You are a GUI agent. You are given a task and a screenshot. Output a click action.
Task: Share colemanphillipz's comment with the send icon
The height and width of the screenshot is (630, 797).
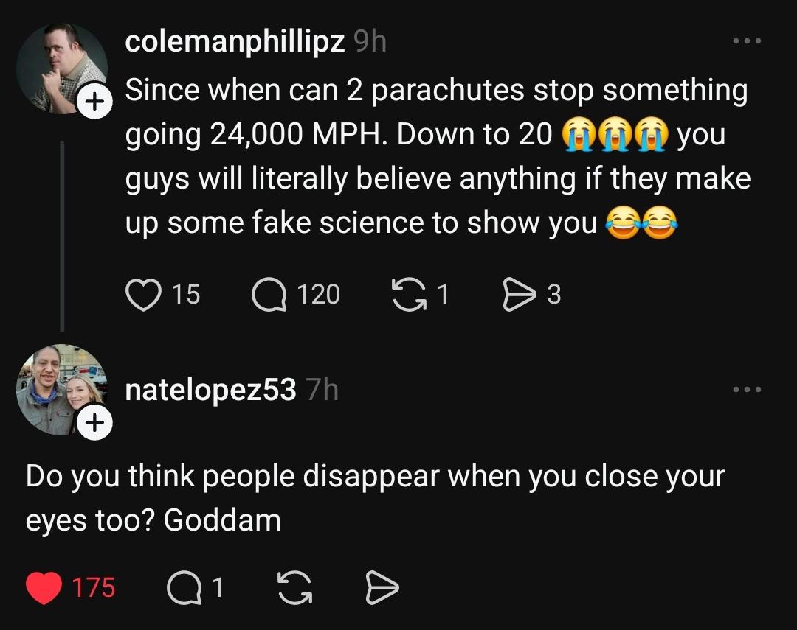(x=522, y=293)
